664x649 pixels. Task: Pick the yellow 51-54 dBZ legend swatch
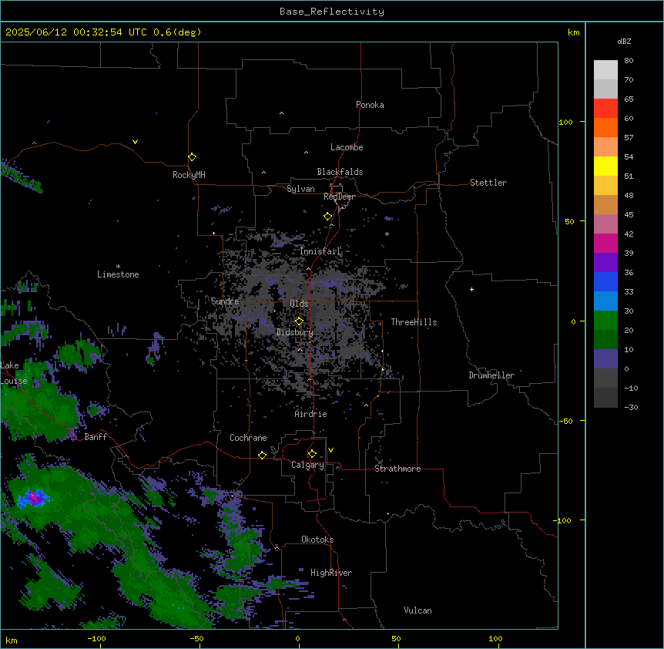605,166
